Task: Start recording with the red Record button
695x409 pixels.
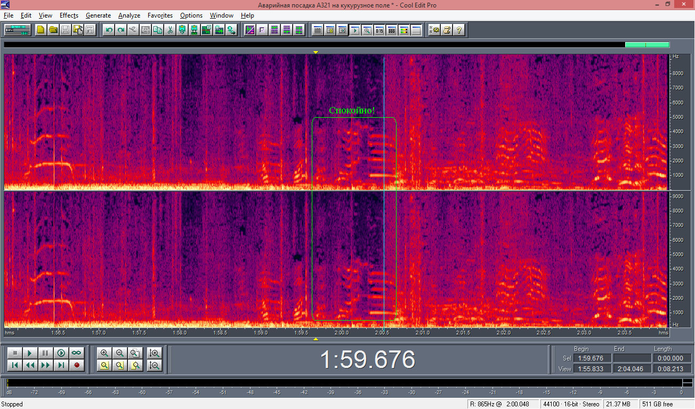Action: click(77, 365)
